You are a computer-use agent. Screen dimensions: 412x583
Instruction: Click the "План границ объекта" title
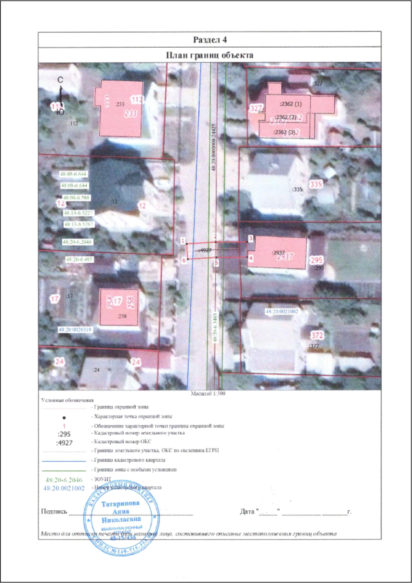tap(206, 56)
